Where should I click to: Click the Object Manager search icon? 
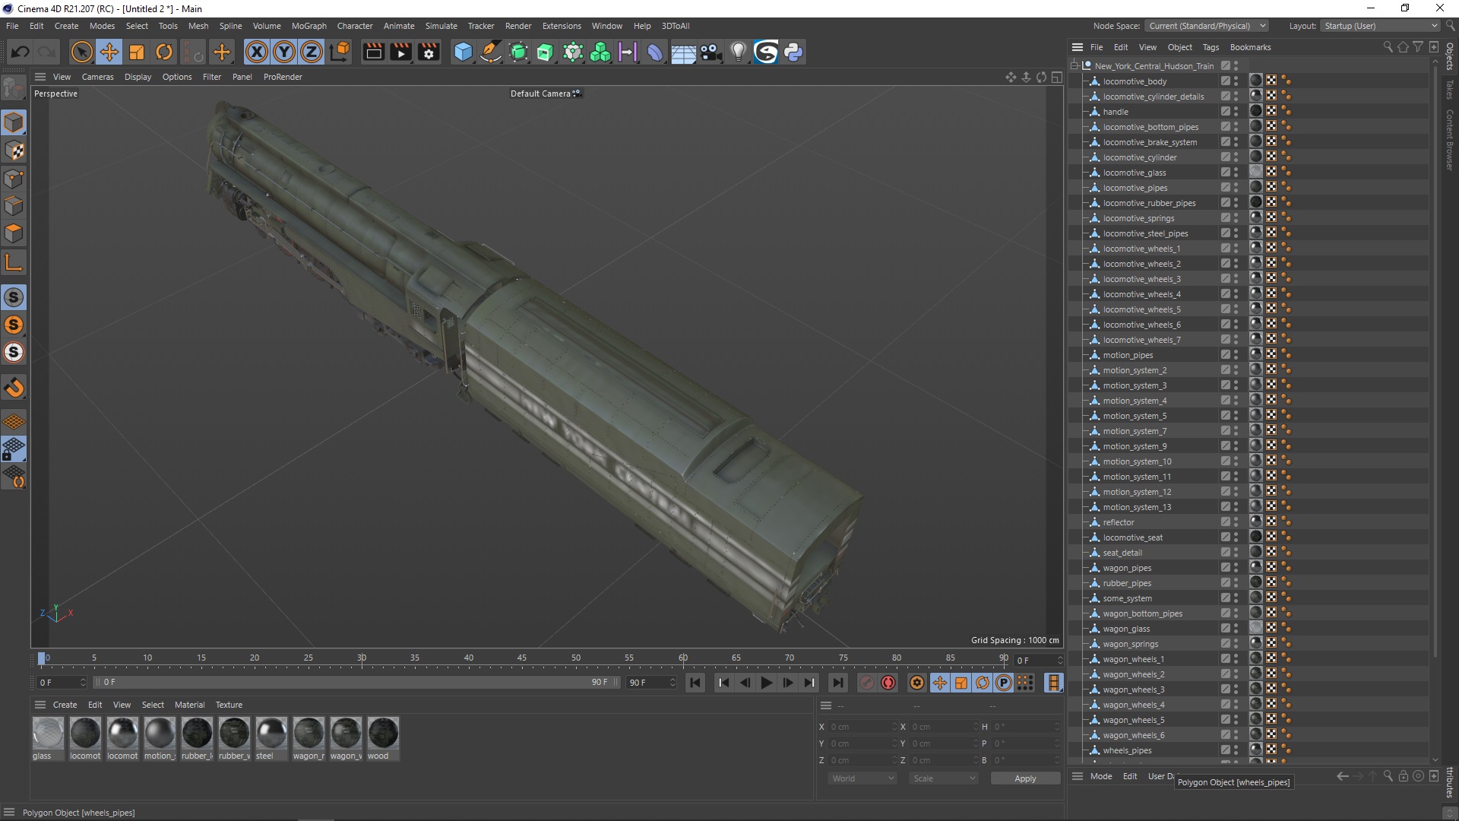(1388, 47)
